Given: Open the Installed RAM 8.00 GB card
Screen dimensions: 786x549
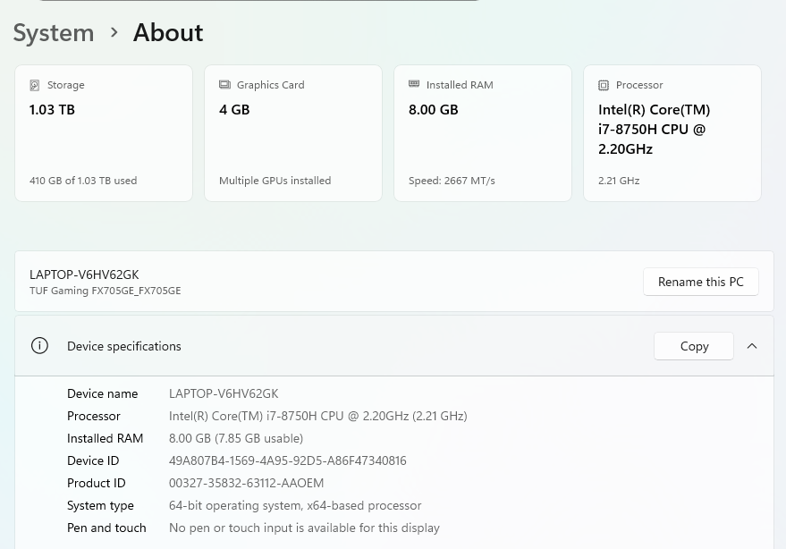Looking at the screenshot, I should (x=483, y=133).
